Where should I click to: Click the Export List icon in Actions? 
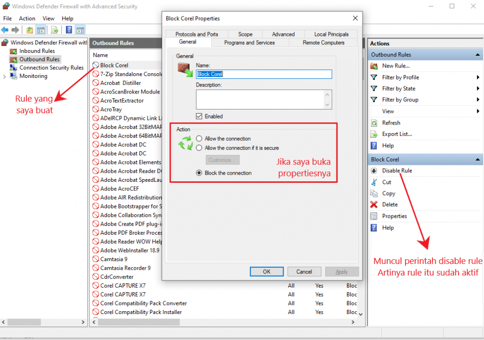point(374,134)
